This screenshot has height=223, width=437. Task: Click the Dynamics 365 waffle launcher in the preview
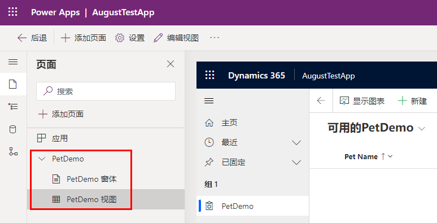point(209,75)
